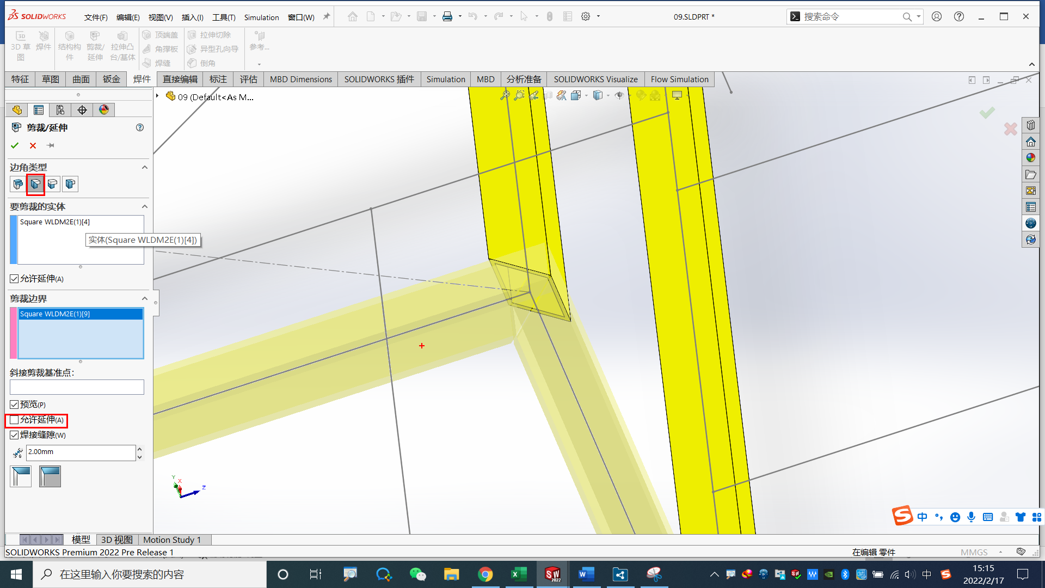Switch to the Flow Simulation tab
Screen dimensions: 1045x588
click(679, 79)
